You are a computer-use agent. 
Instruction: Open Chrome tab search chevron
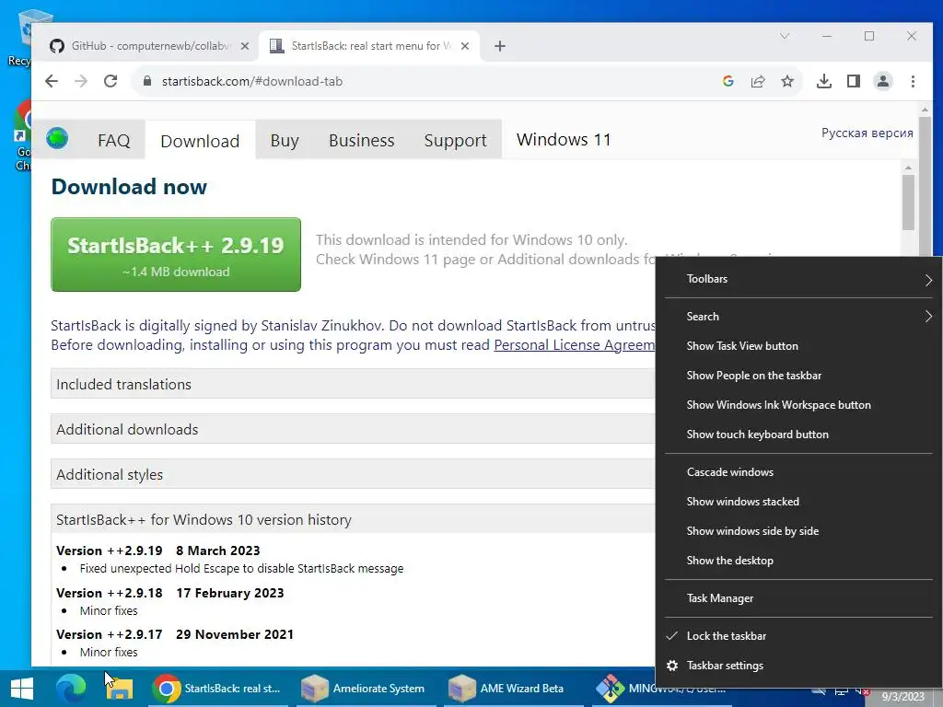[x=785, y=36]
